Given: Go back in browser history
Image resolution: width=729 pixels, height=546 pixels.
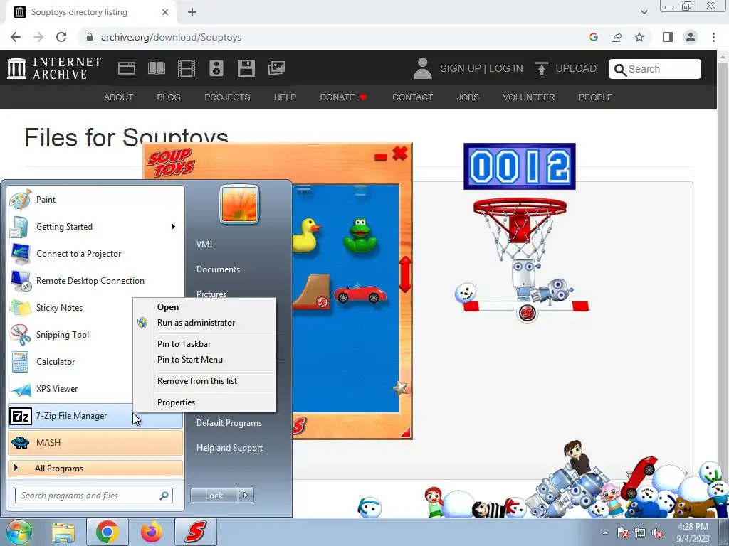Looking at the screenshot, I should point(16,37).
